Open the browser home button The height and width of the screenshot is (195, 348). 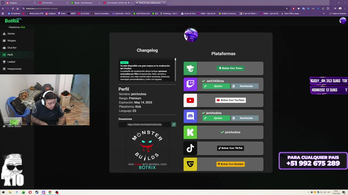click(18, 8)
